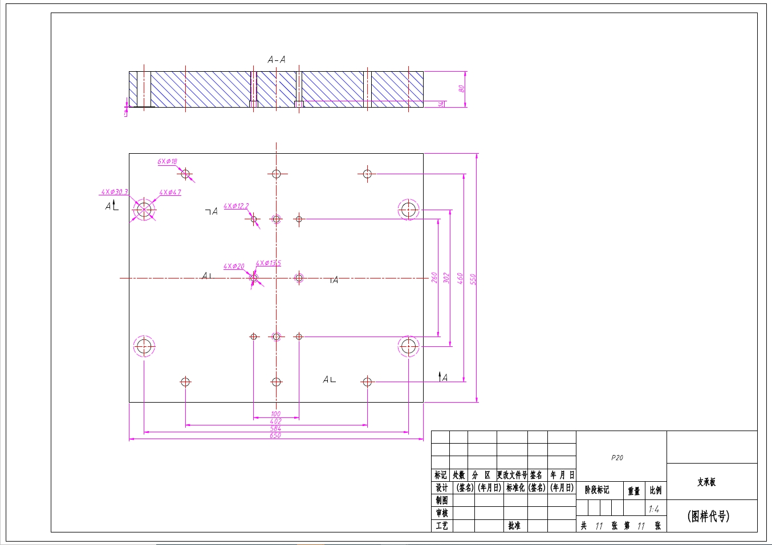772x545 pixels.
Task: Select the 402 horizontal dimension
Action: 276,421
